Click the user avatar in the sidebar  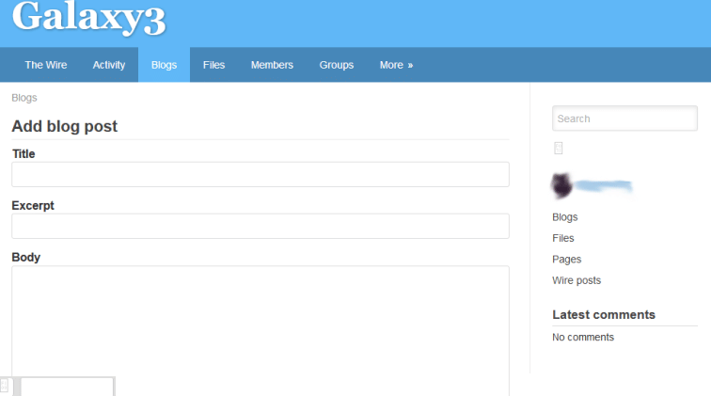(x=563, y=186)
